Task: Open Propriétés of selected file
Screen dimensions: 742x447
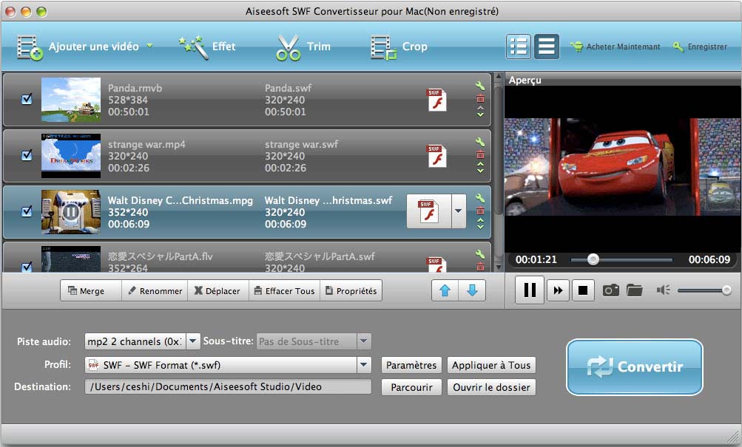Action: (351, 290)
